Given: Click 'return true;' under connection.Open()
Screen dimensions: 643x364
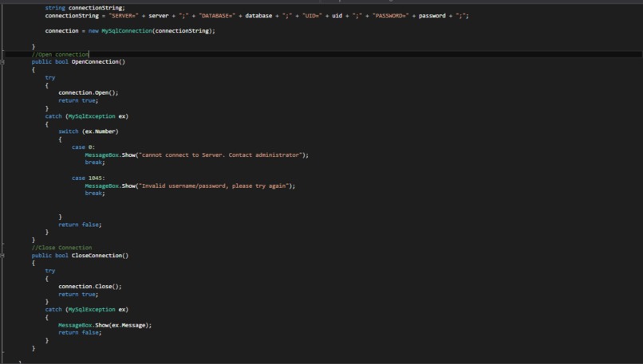Looking at the screenshot, I should [78, 100].
